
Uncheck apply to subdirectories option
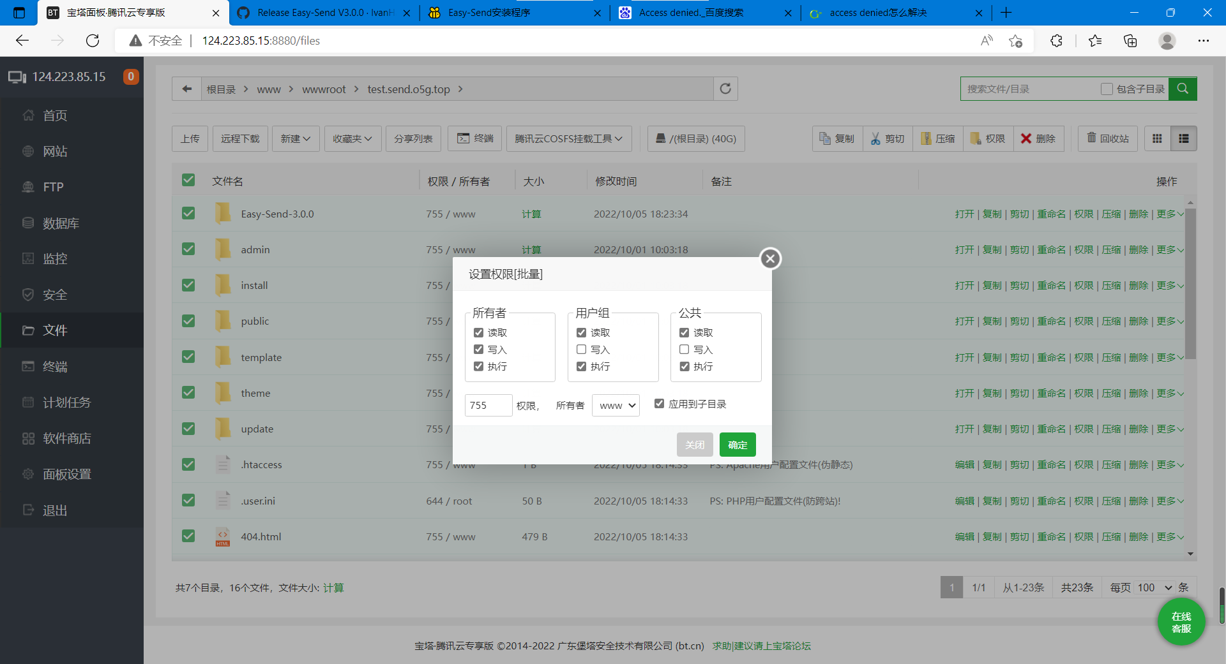tap(659, 404)
